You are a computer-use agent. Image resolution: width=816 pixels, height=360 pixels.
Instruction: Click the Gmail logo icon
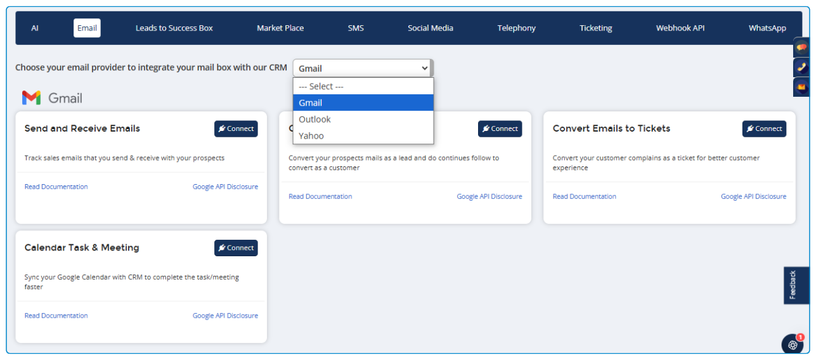click(x=31, y=97)
